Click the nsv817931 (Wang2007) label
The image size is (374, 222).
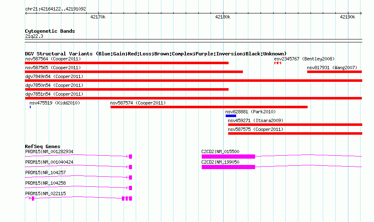pyautogui.click(x=332, y=68)
